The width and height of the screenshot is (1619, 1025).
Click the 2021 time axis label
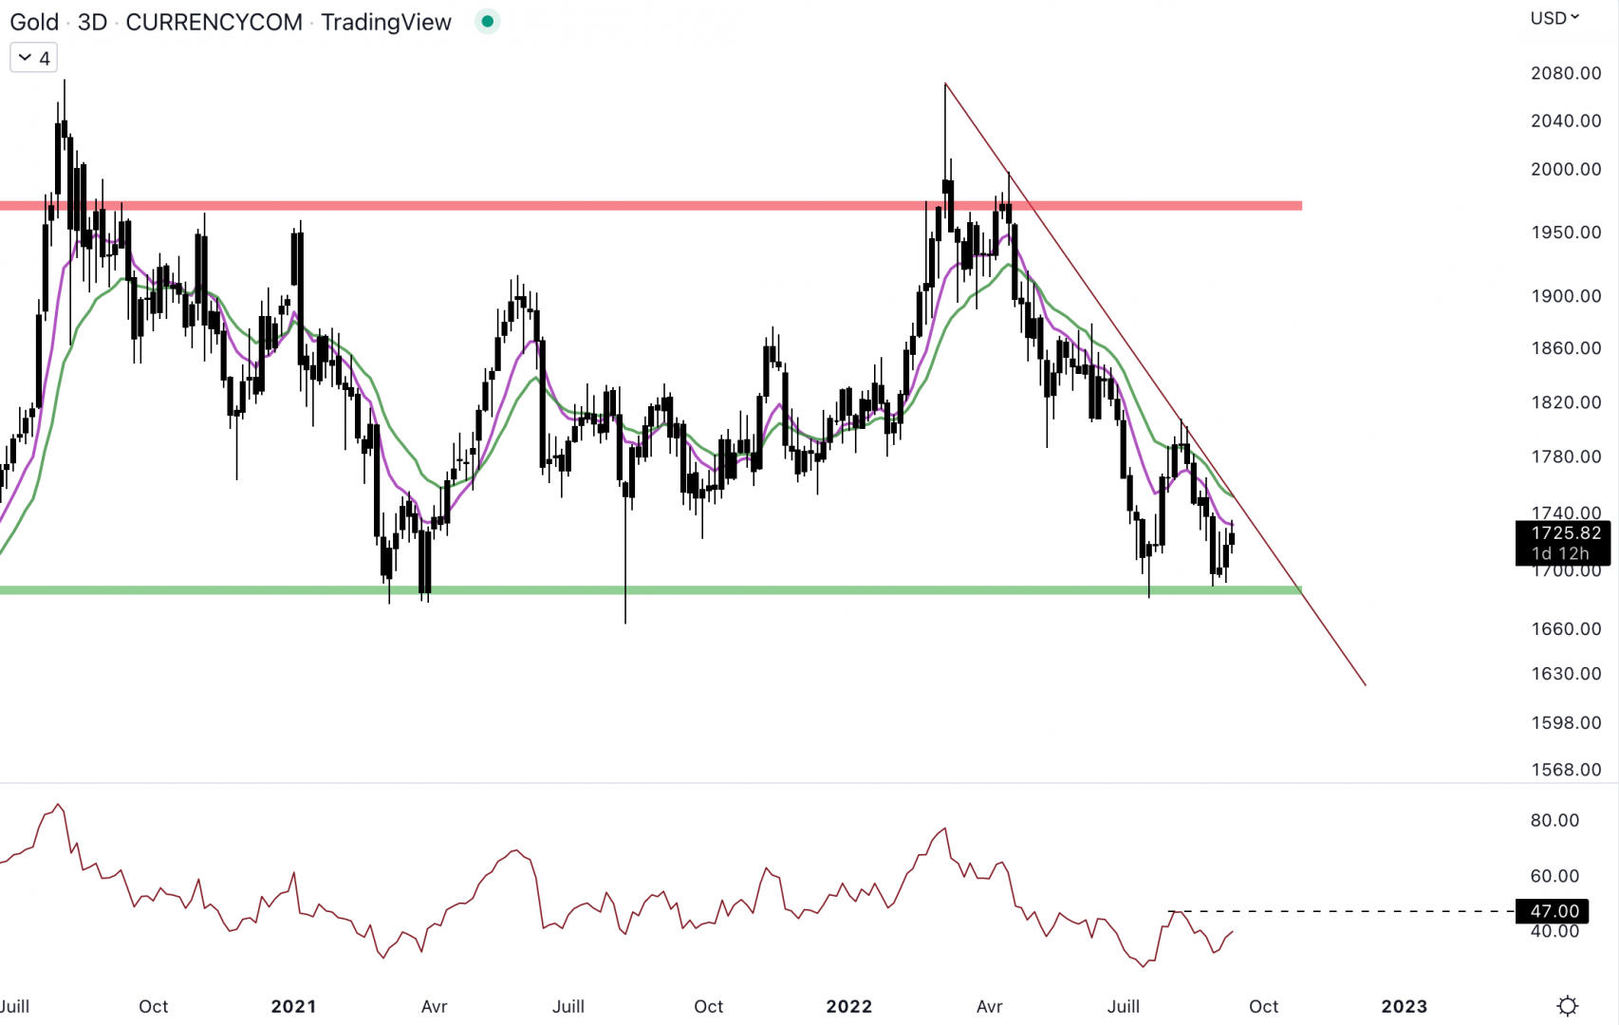point(293,1006)
